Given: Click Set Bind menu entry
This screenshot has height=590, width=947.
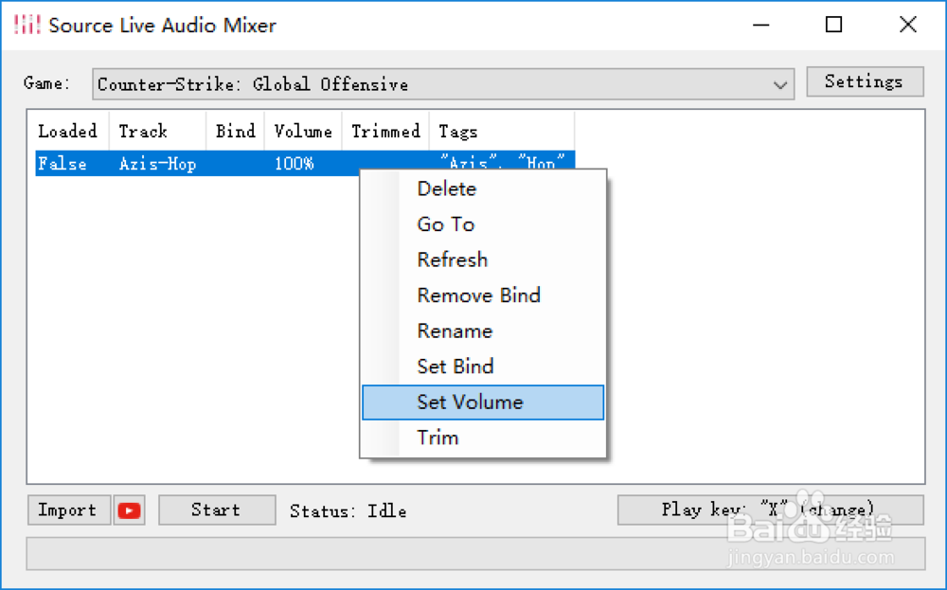Looking at the screenshot, I should point(456,367).
